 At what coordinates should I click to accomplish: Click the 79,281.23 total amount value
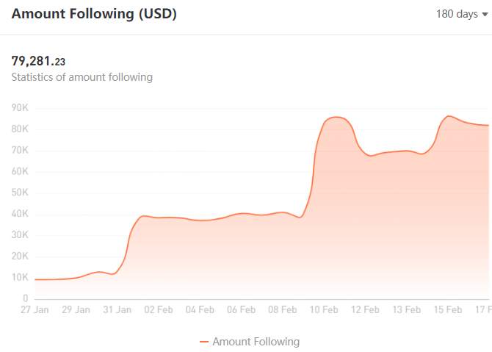38,61
